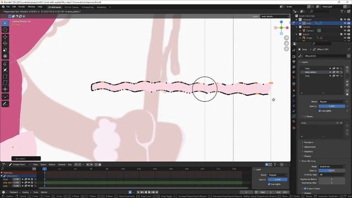Open the outliner filter funnel icon
The image size is (352, 198).
click(342, 11)
